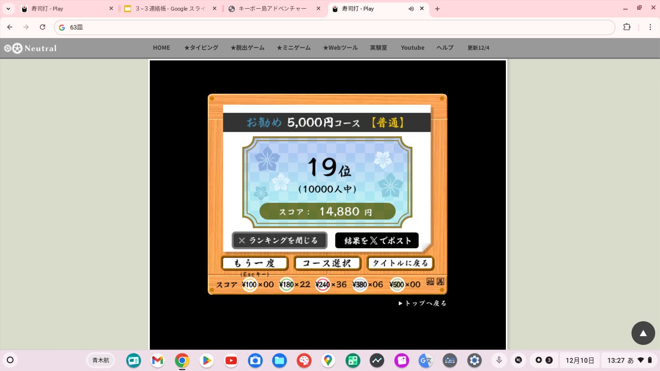Open the ★タイピング menu
660x371 pixels.
(201, 48)
